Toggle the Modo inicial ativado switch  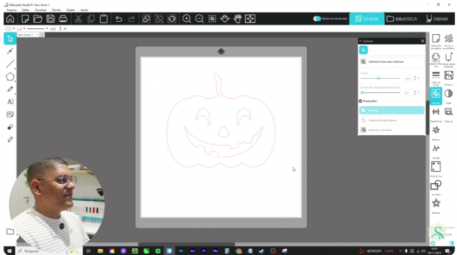tap(317, 19)
